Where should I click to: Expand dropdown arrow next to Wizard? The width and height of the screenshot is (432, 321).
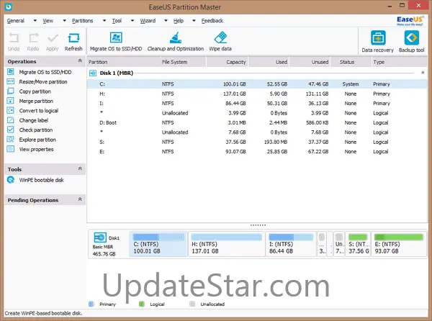[x=166, y=21]
